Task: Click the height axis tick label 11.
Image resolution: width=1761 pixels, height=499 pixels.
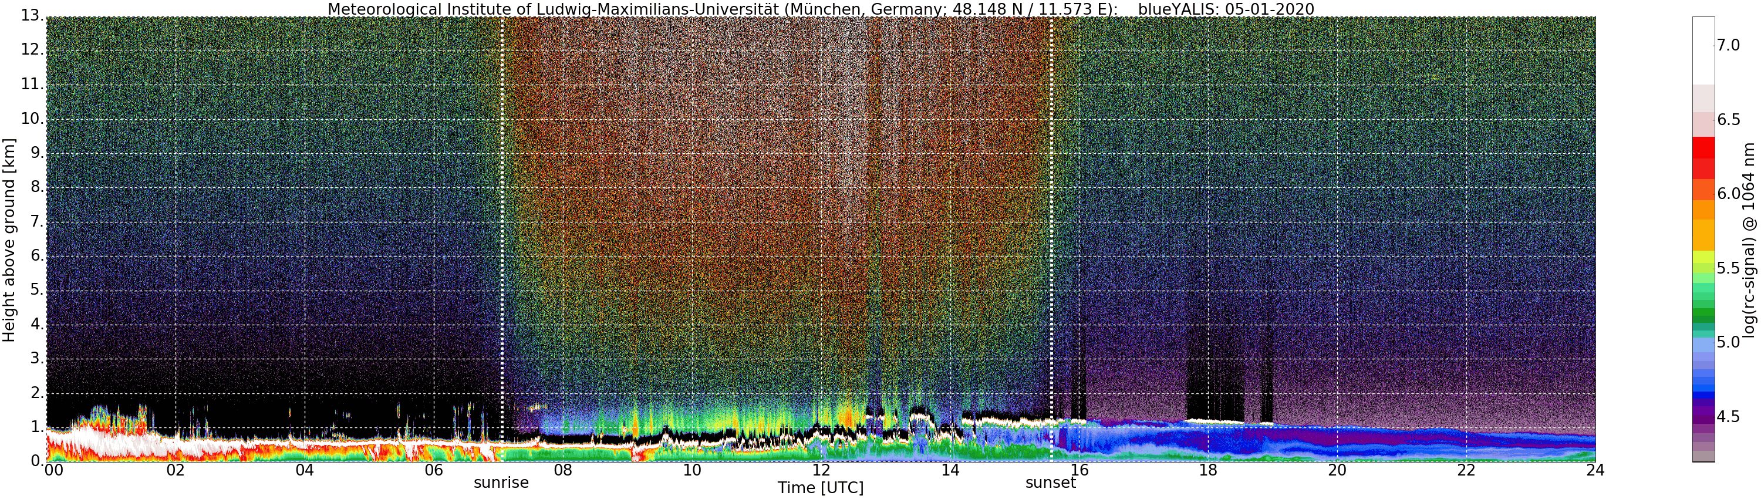Action: pos(32,84)
